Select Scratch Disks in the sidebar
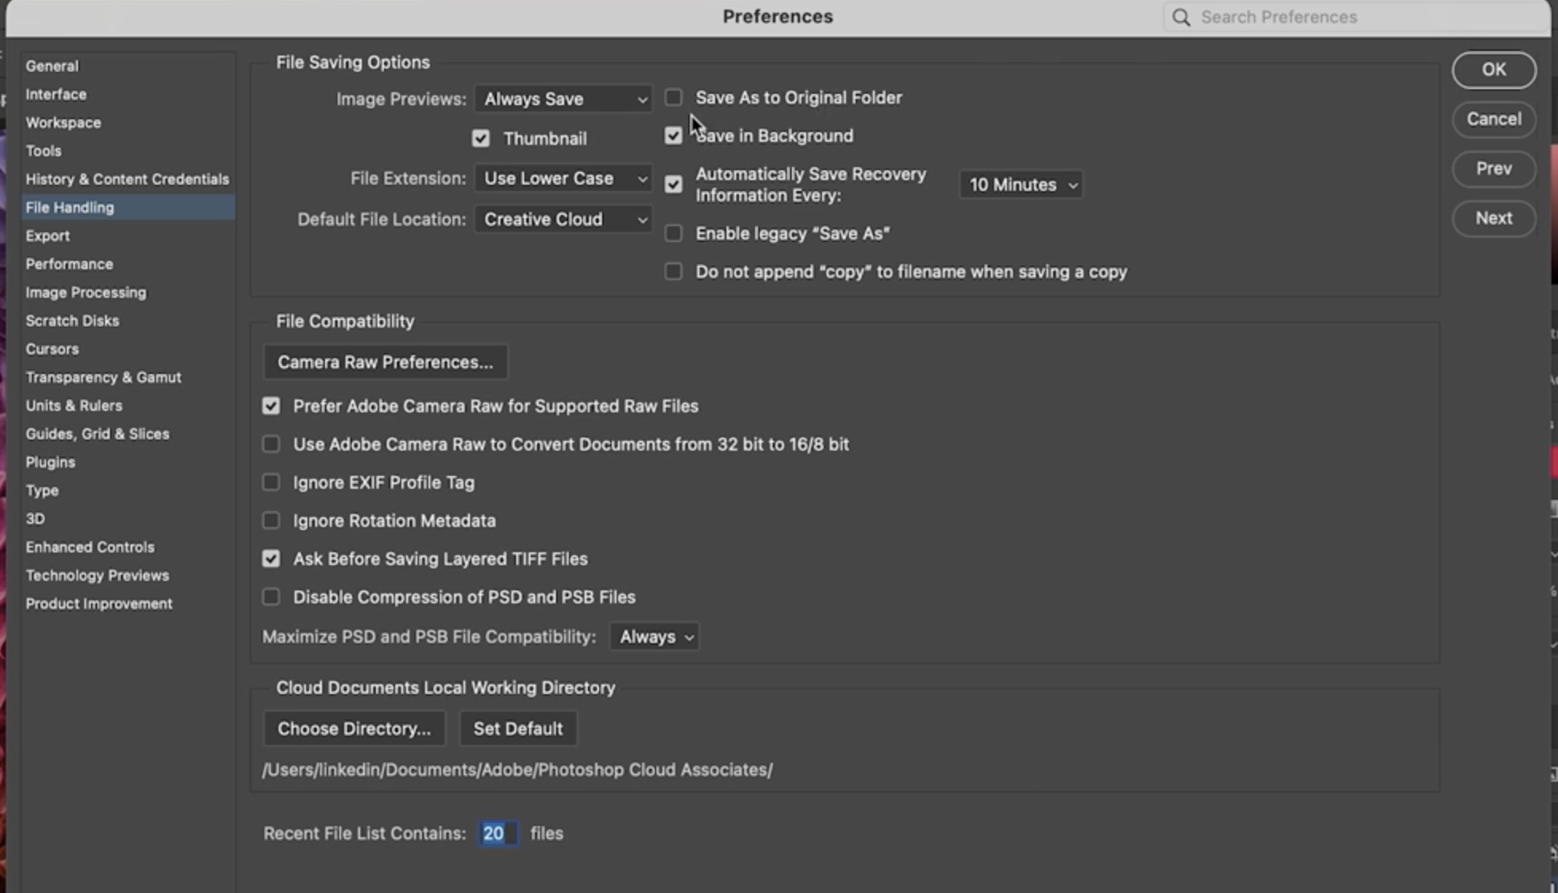The image size is (1558, 893). [72, 321]
